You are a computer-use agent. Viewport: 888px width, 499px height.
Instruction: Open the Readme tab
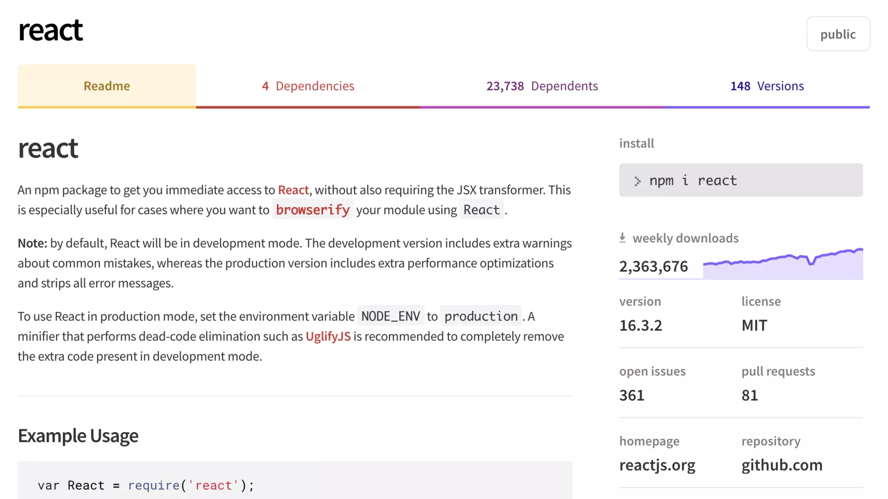(x=107, y=86)
